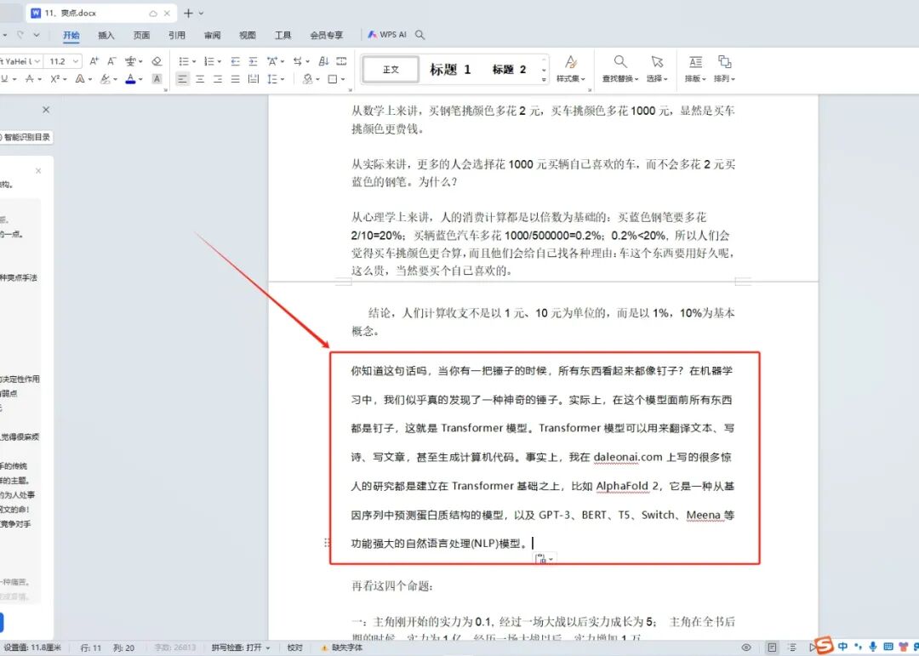Click the text direction conversion icon
Screen dimensions: 919x656
click(298, 61)
